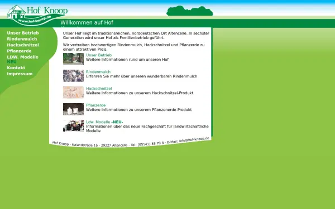Follow the Unser Betrieb link in content
Image resolution: width=335 pixels, height=209 pixels.
coord(99,55)
